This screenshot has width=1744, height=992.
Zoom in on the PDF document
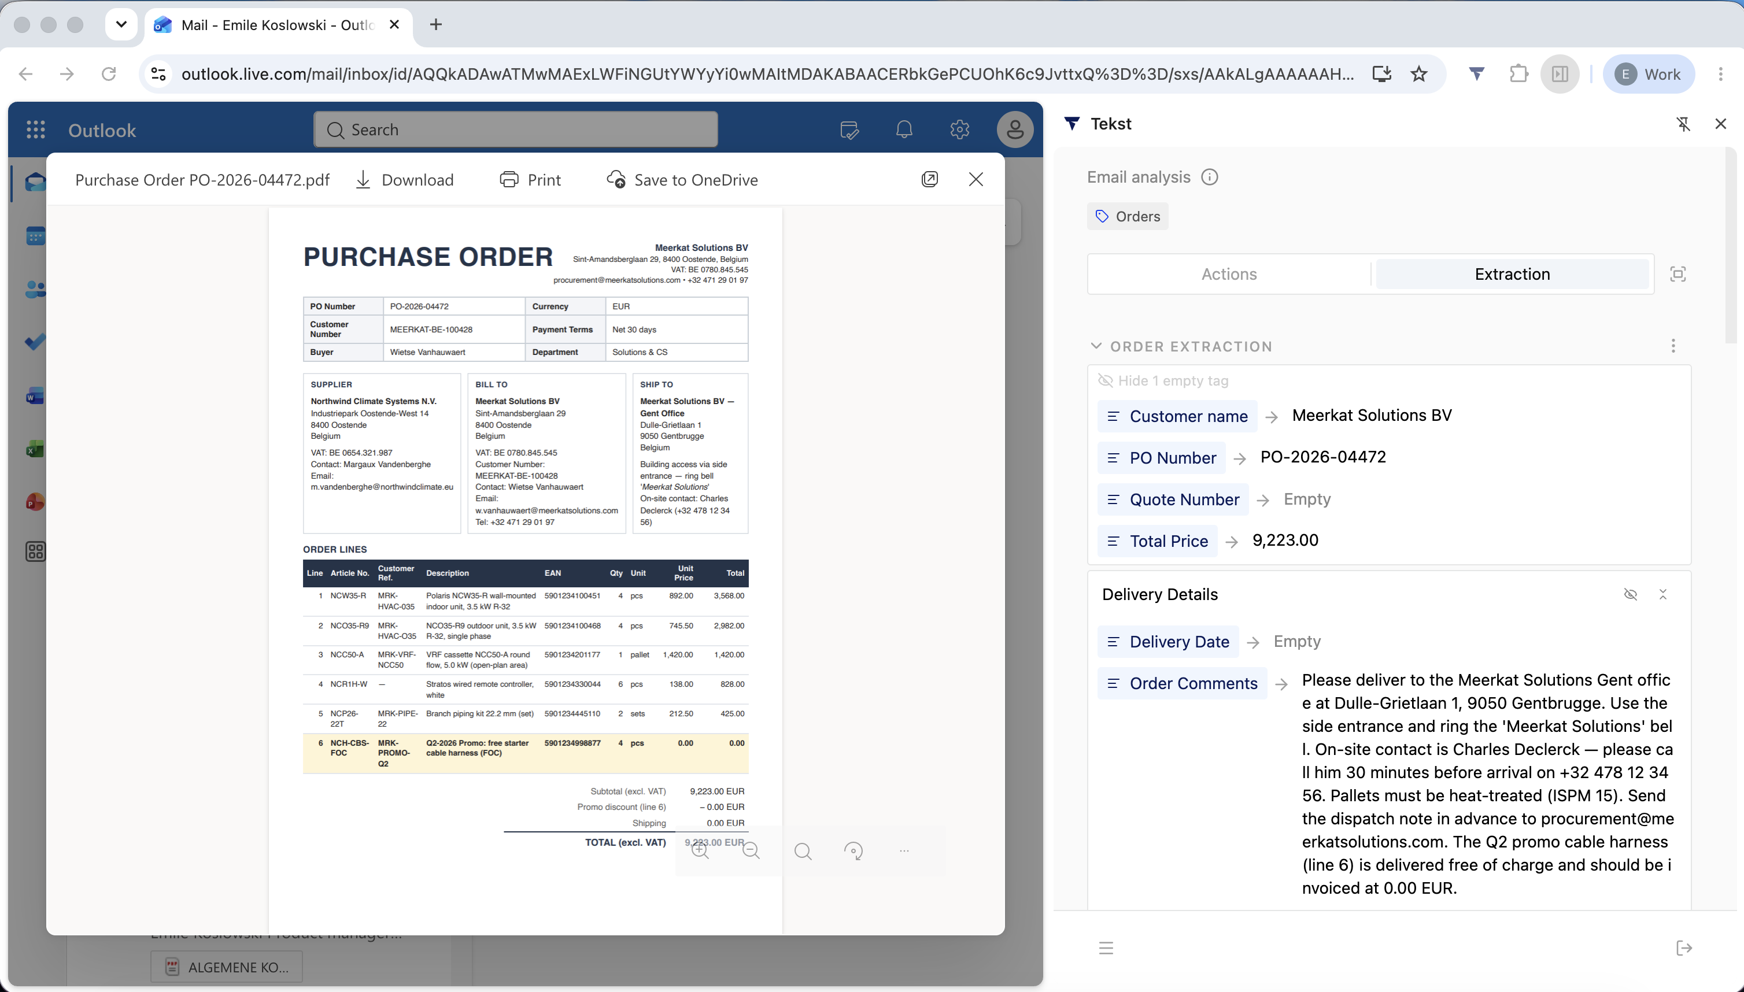(x=700, y=850)
